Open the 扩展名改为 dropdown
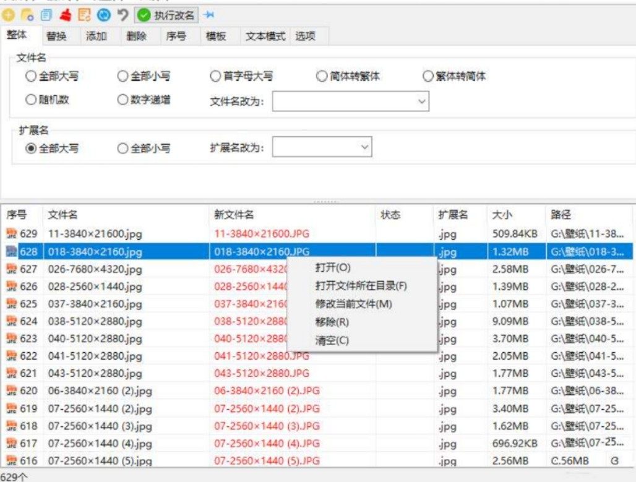Viewport: 636px width, 482px height. (x=364, y=148)
